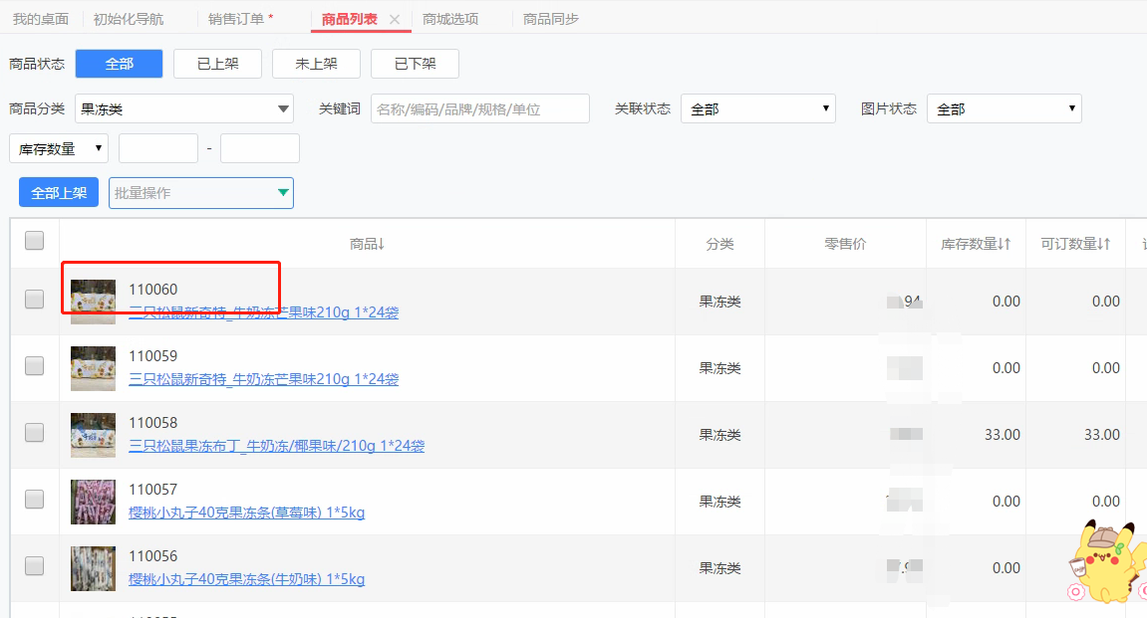Select the 商品列表 tab
Viewport: 1147px width, 618px height.
point(350,19)
